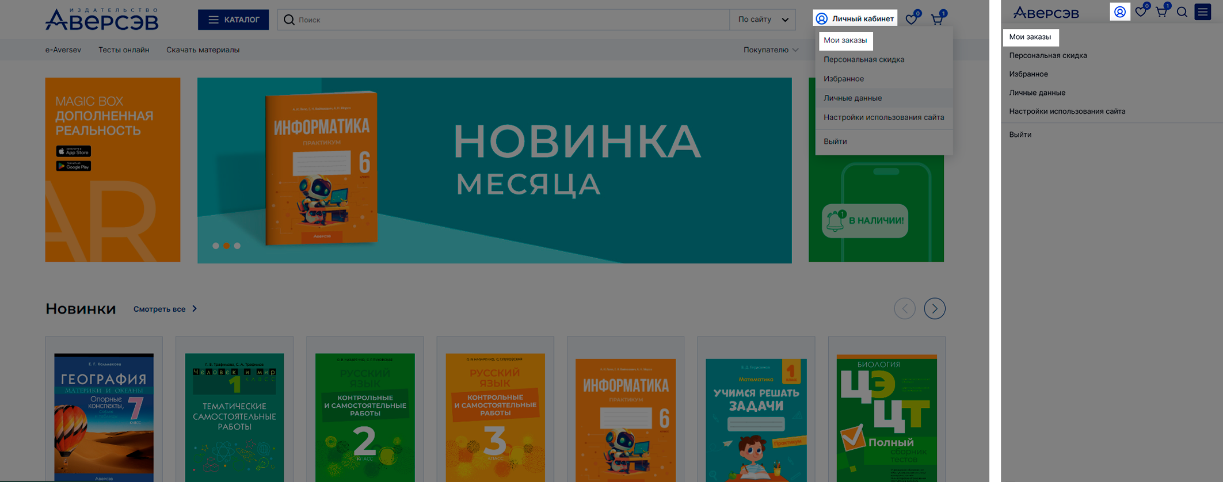Click the Смотреть все link
This screenshot has height=482, width=1223.
[x=165, y=309]
